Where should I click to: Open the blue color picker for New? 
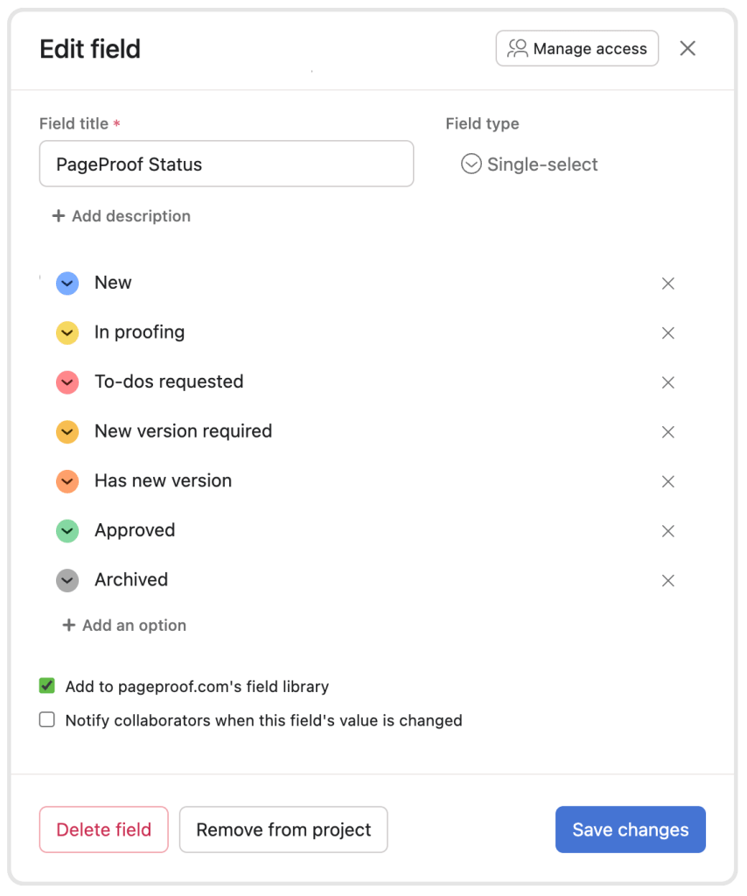(x=67, y=283)
